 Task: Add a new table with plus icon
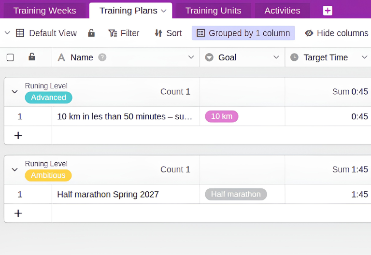click(328, 11)
